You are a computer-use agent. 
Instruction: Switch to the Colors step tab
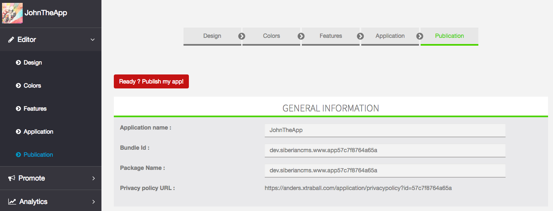tap(271, 36)
